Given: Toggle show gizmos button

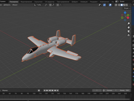Looking at the screenshot, I should [104, 5].
